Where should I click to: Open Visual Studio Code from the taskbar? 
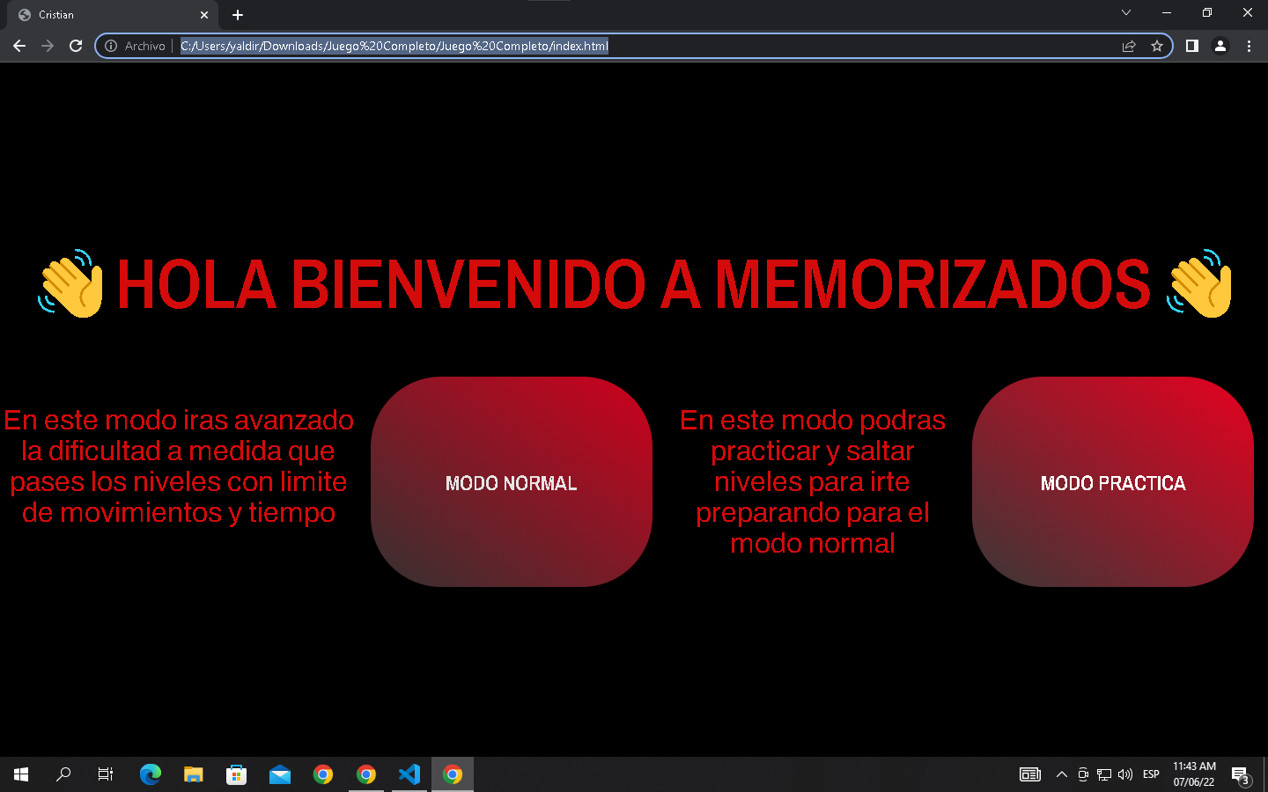pyautogui.click(x=409, y=774)
